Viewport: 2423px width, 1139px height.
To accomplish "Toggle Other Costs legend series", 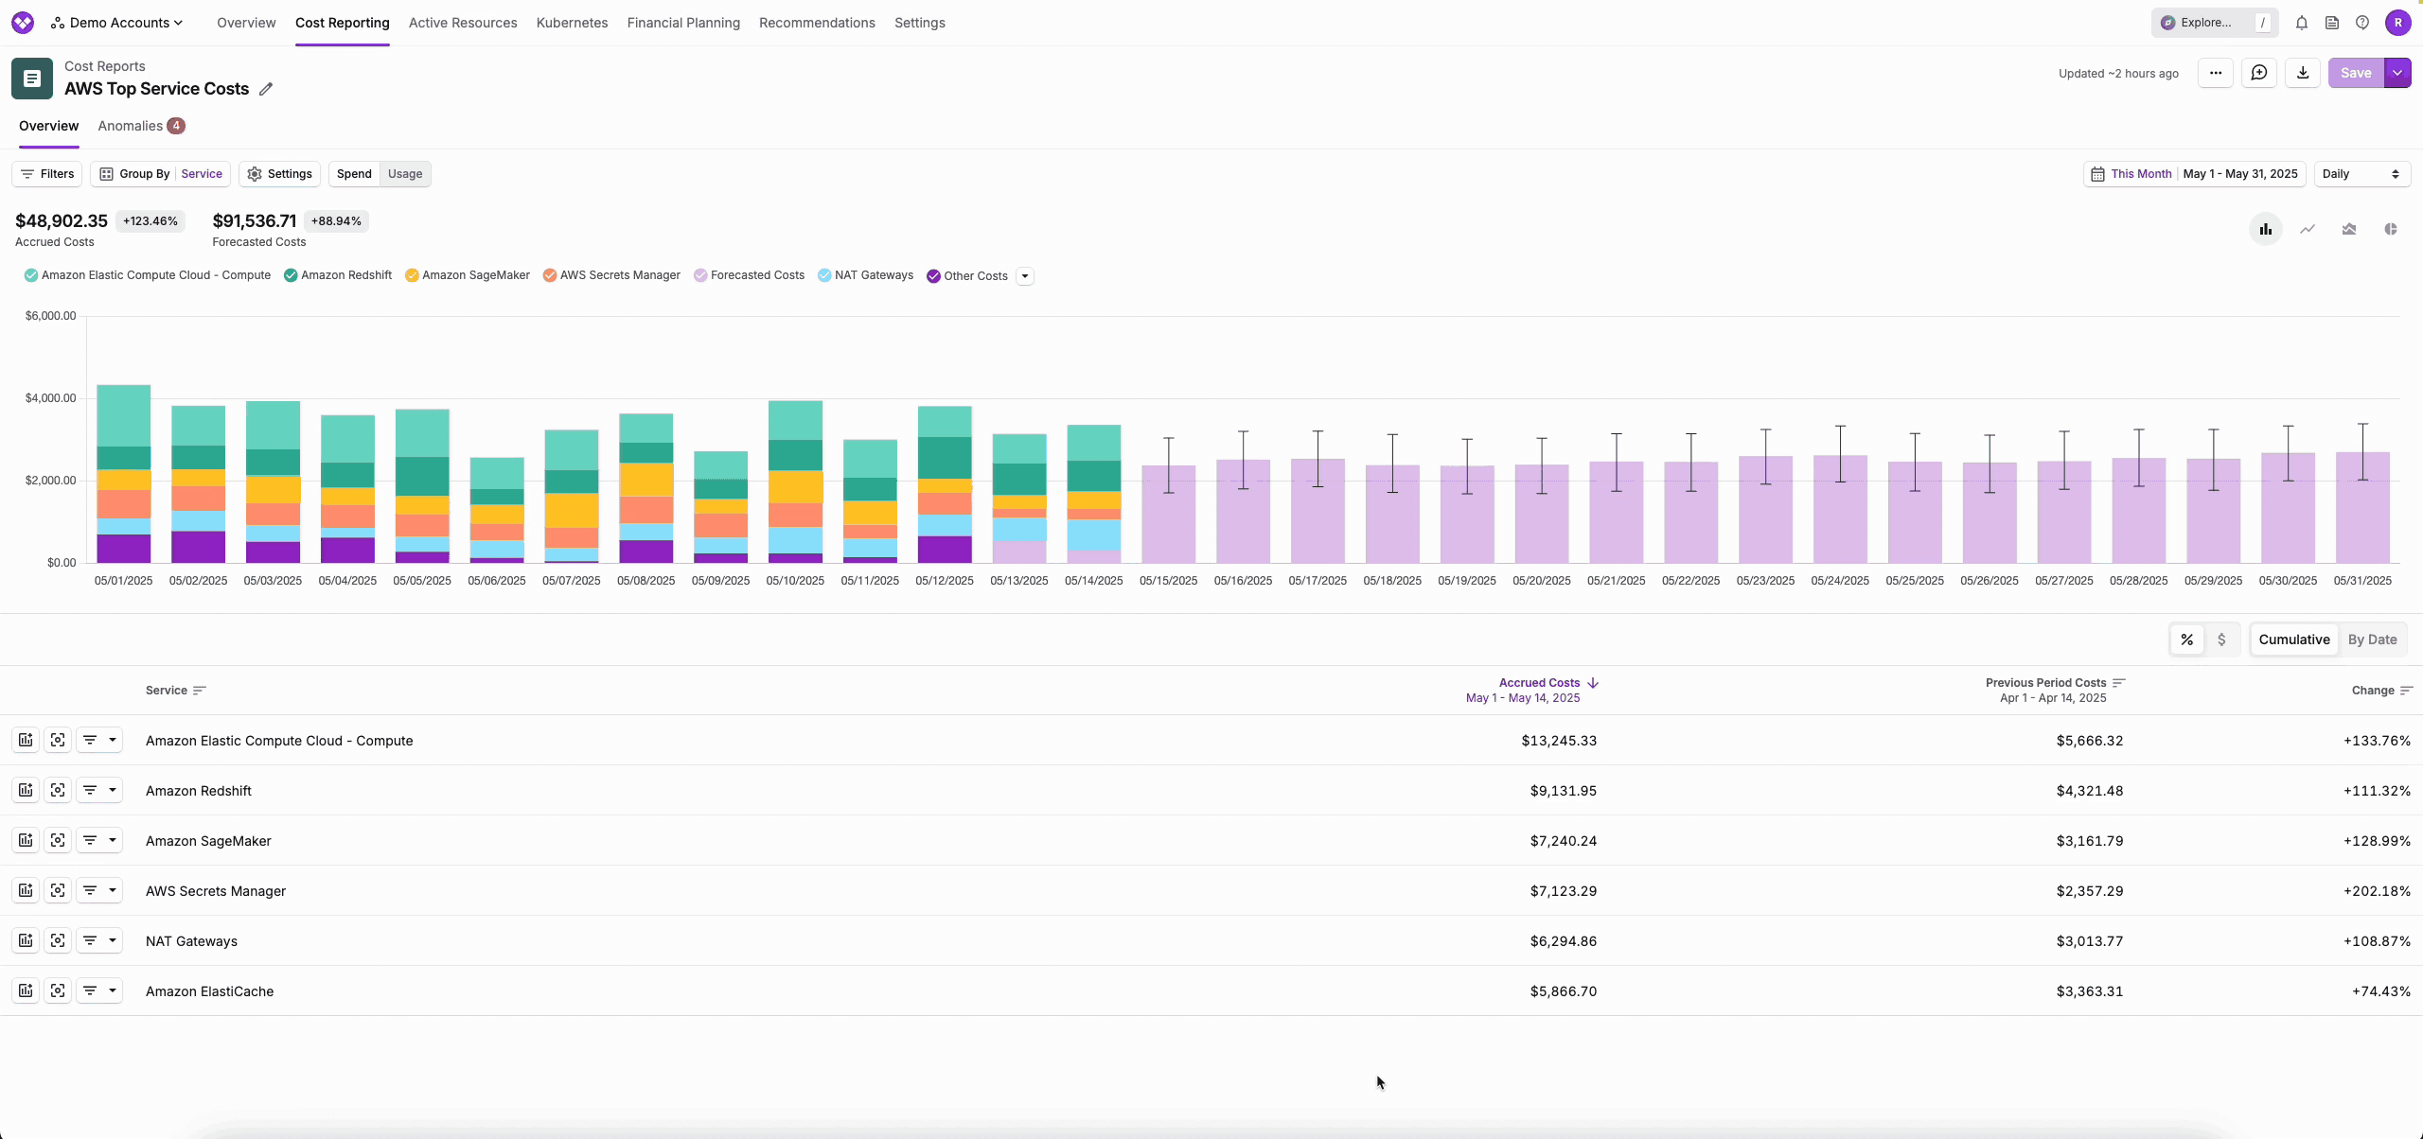I will coord(967,276).
